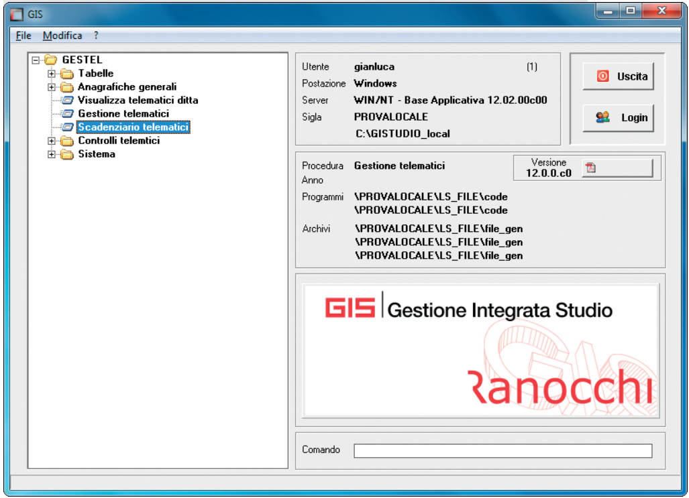Open the PDF version notes button
The width and height of the screenshot is (689, 498).
[617, 168]
